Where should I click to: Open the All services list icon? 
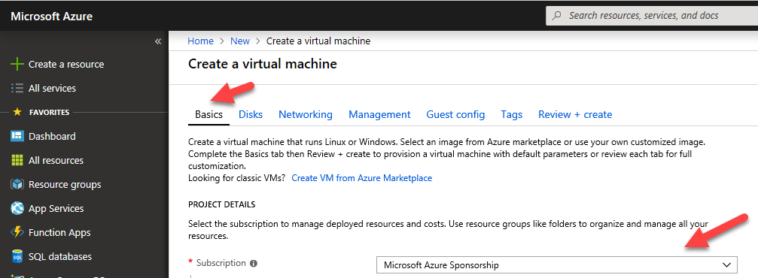pyautogui.click(x=17, y=89)
